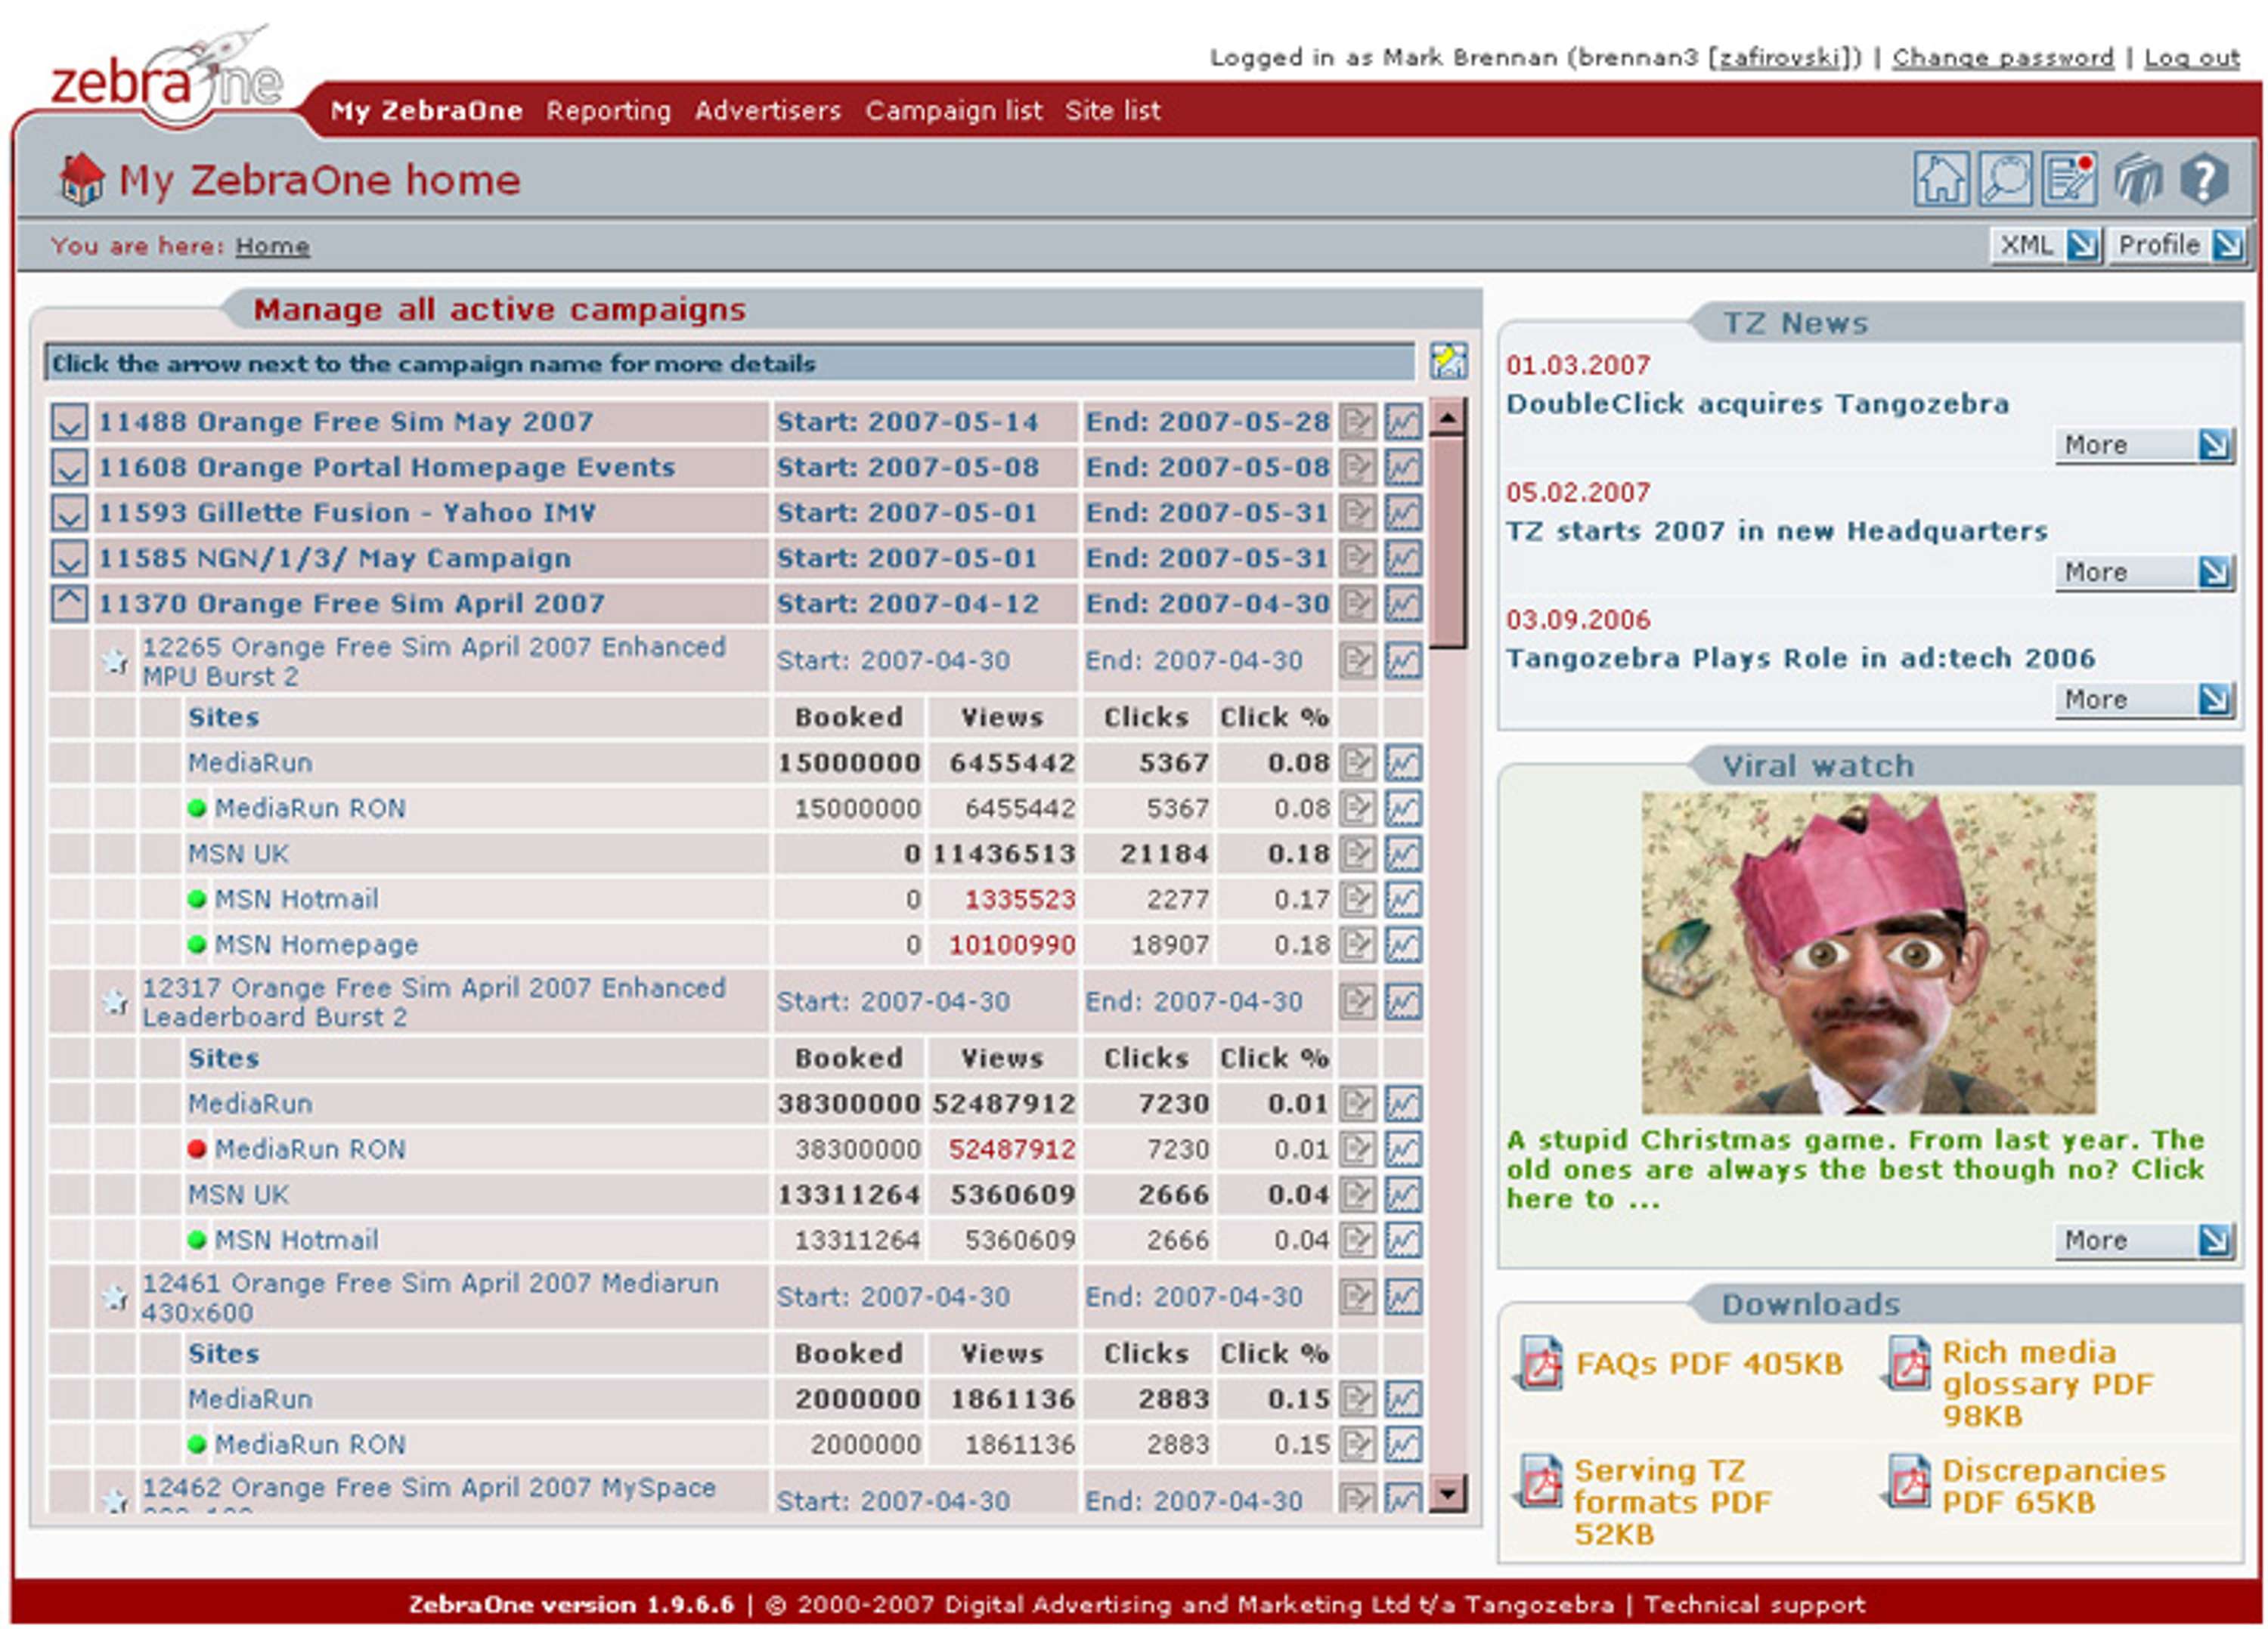Click the Technical support footer link
The image size is (2268, 1629).
point(1754,1604)
